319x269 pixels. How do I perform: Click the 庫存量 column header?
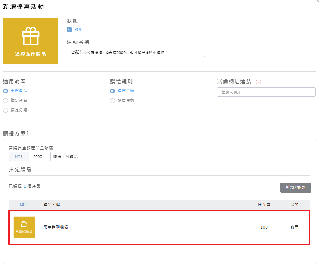pos(264,205)
